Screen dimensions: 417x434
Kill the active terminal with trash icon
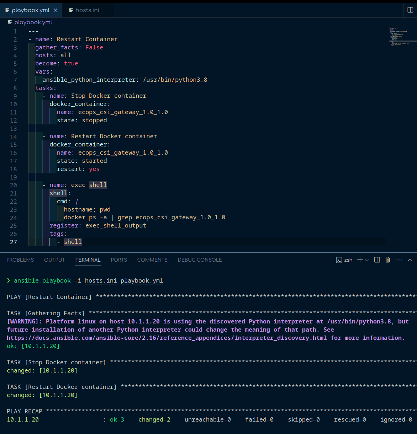(387, 260)
